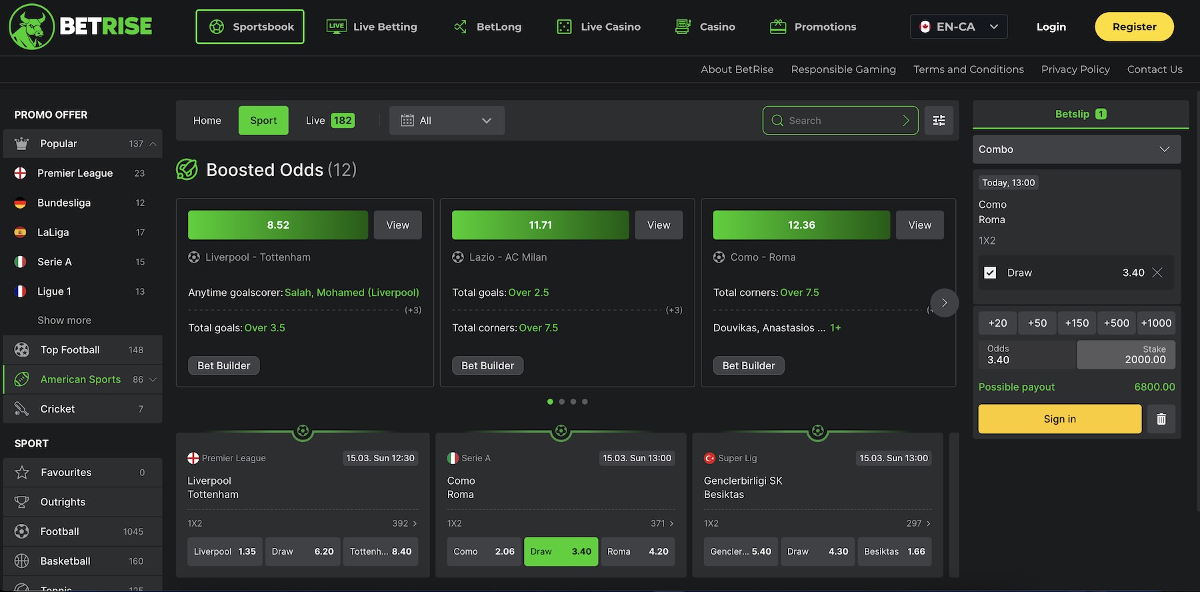The image size is (1200, 592).
Task: Click Outrights trophy icon
Action: tap(22, 502)
